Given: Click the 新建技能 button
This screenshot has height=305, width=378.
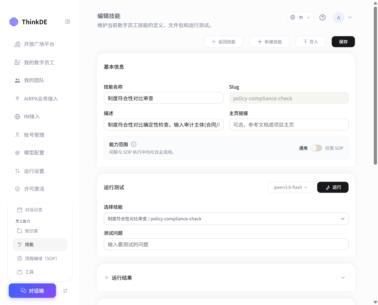Looking at the screenshot, I should (269, 42).
